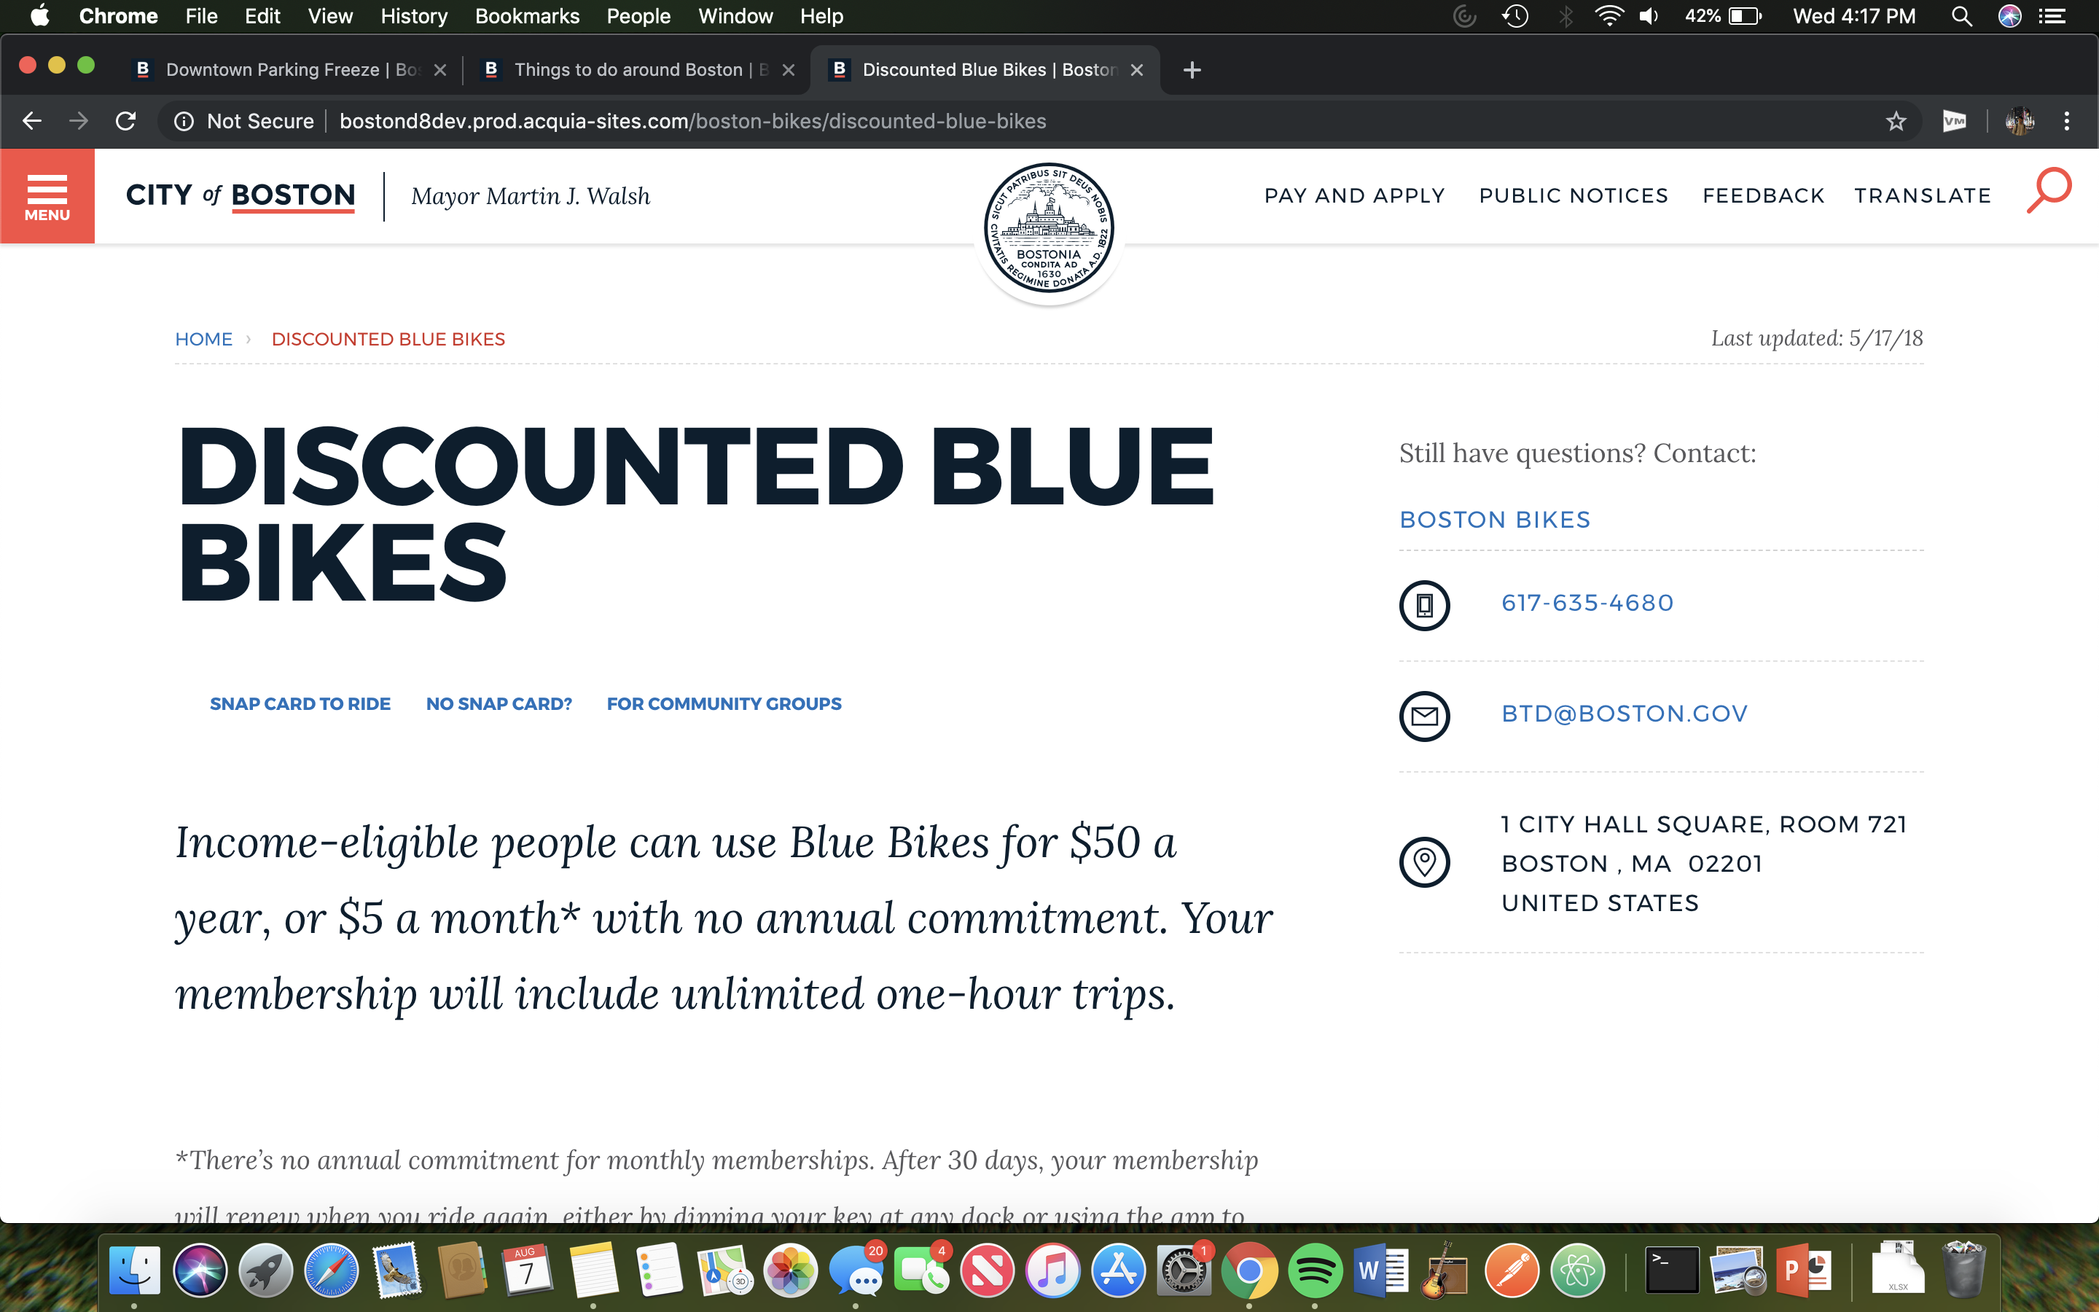2099x1312 pixels.
Task: Click the phone icon beside 617-635-4680
Action: pos(1424,605)
